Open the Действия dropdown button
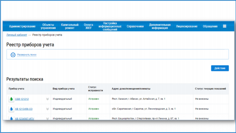This screenshot has width=236, height=133. [x=220, y=68]
